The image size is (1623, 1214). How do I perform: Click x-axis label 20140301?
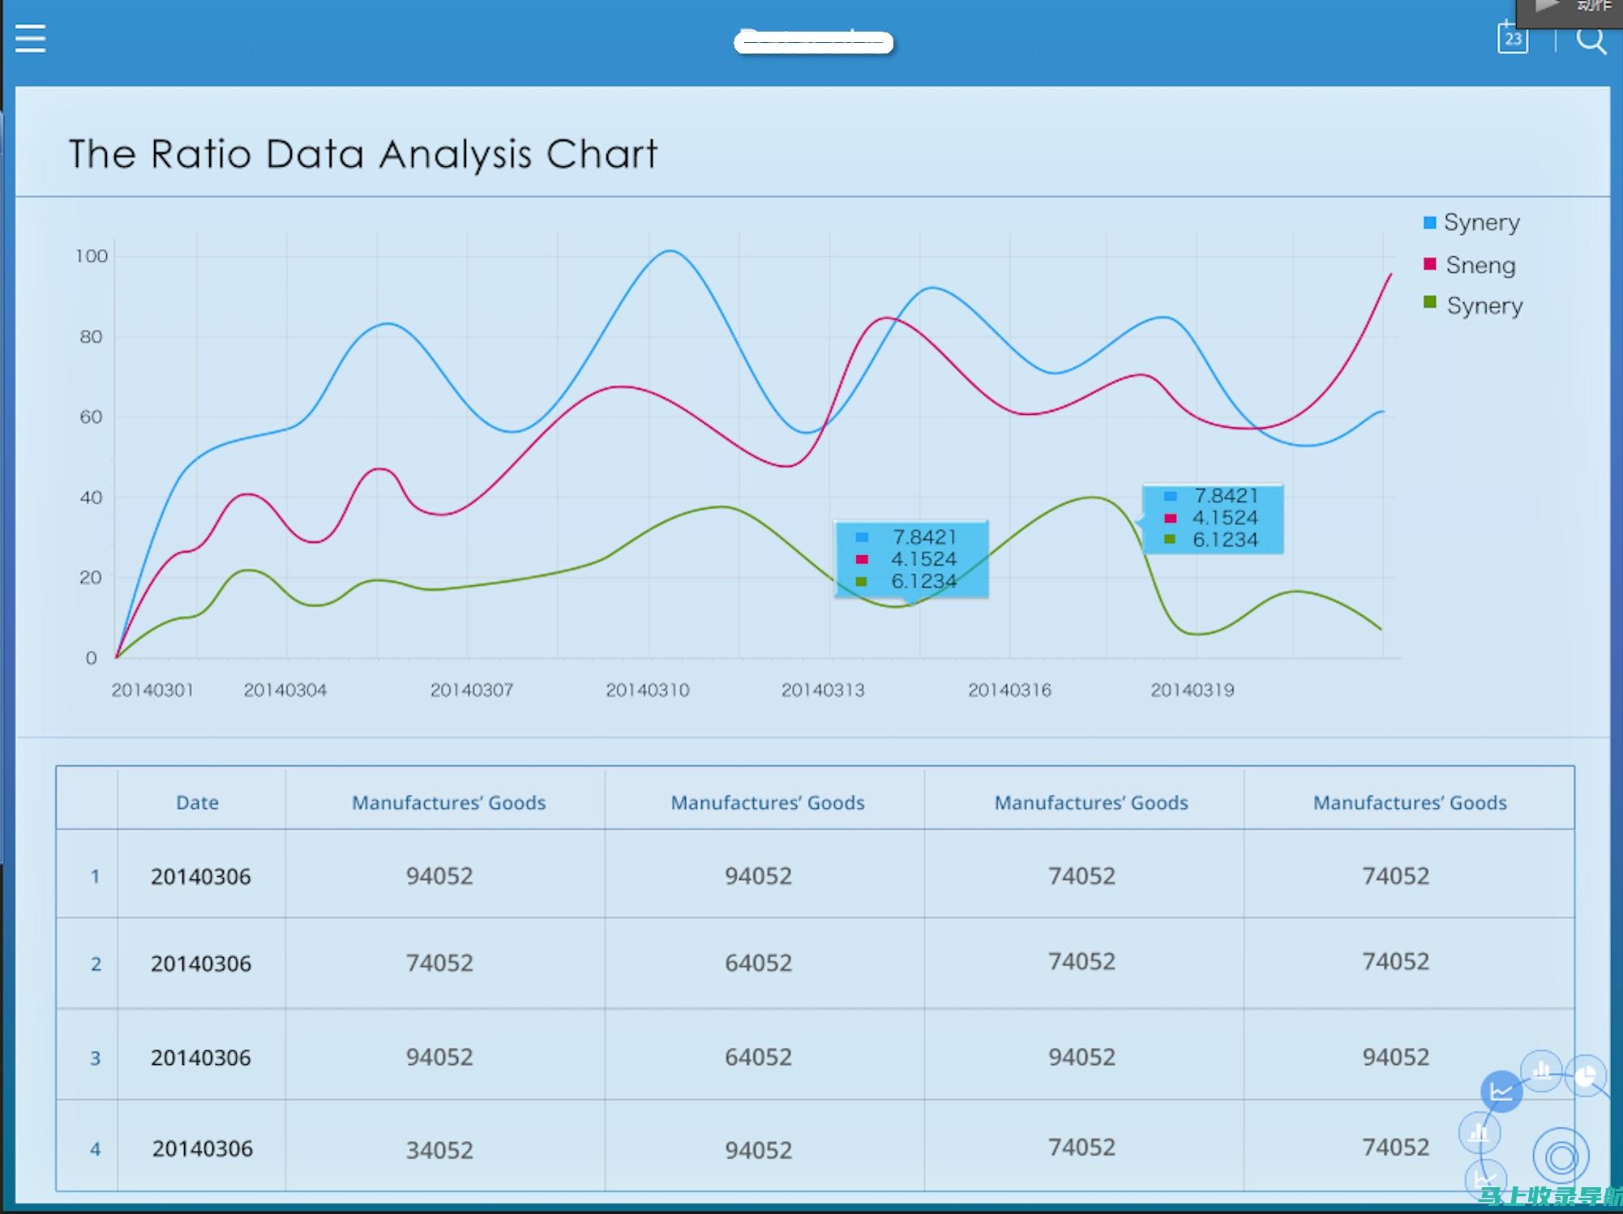point(152,690)
